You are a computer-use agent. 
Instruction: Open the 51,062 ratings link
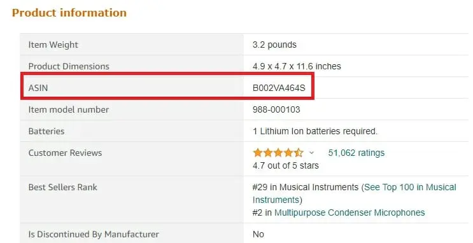click(x=357, y=153)
